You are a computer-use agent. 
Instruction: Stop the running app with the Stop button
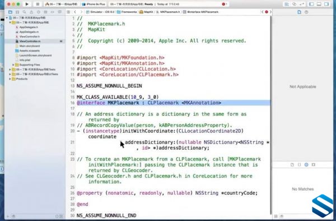pos(38,4)
